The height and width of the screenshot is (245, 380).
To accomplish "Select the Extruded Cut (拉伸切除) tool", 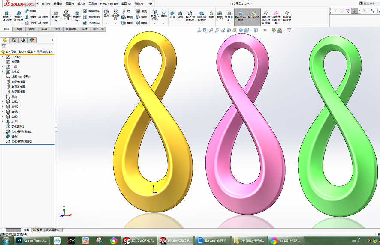I will (56, 16).
